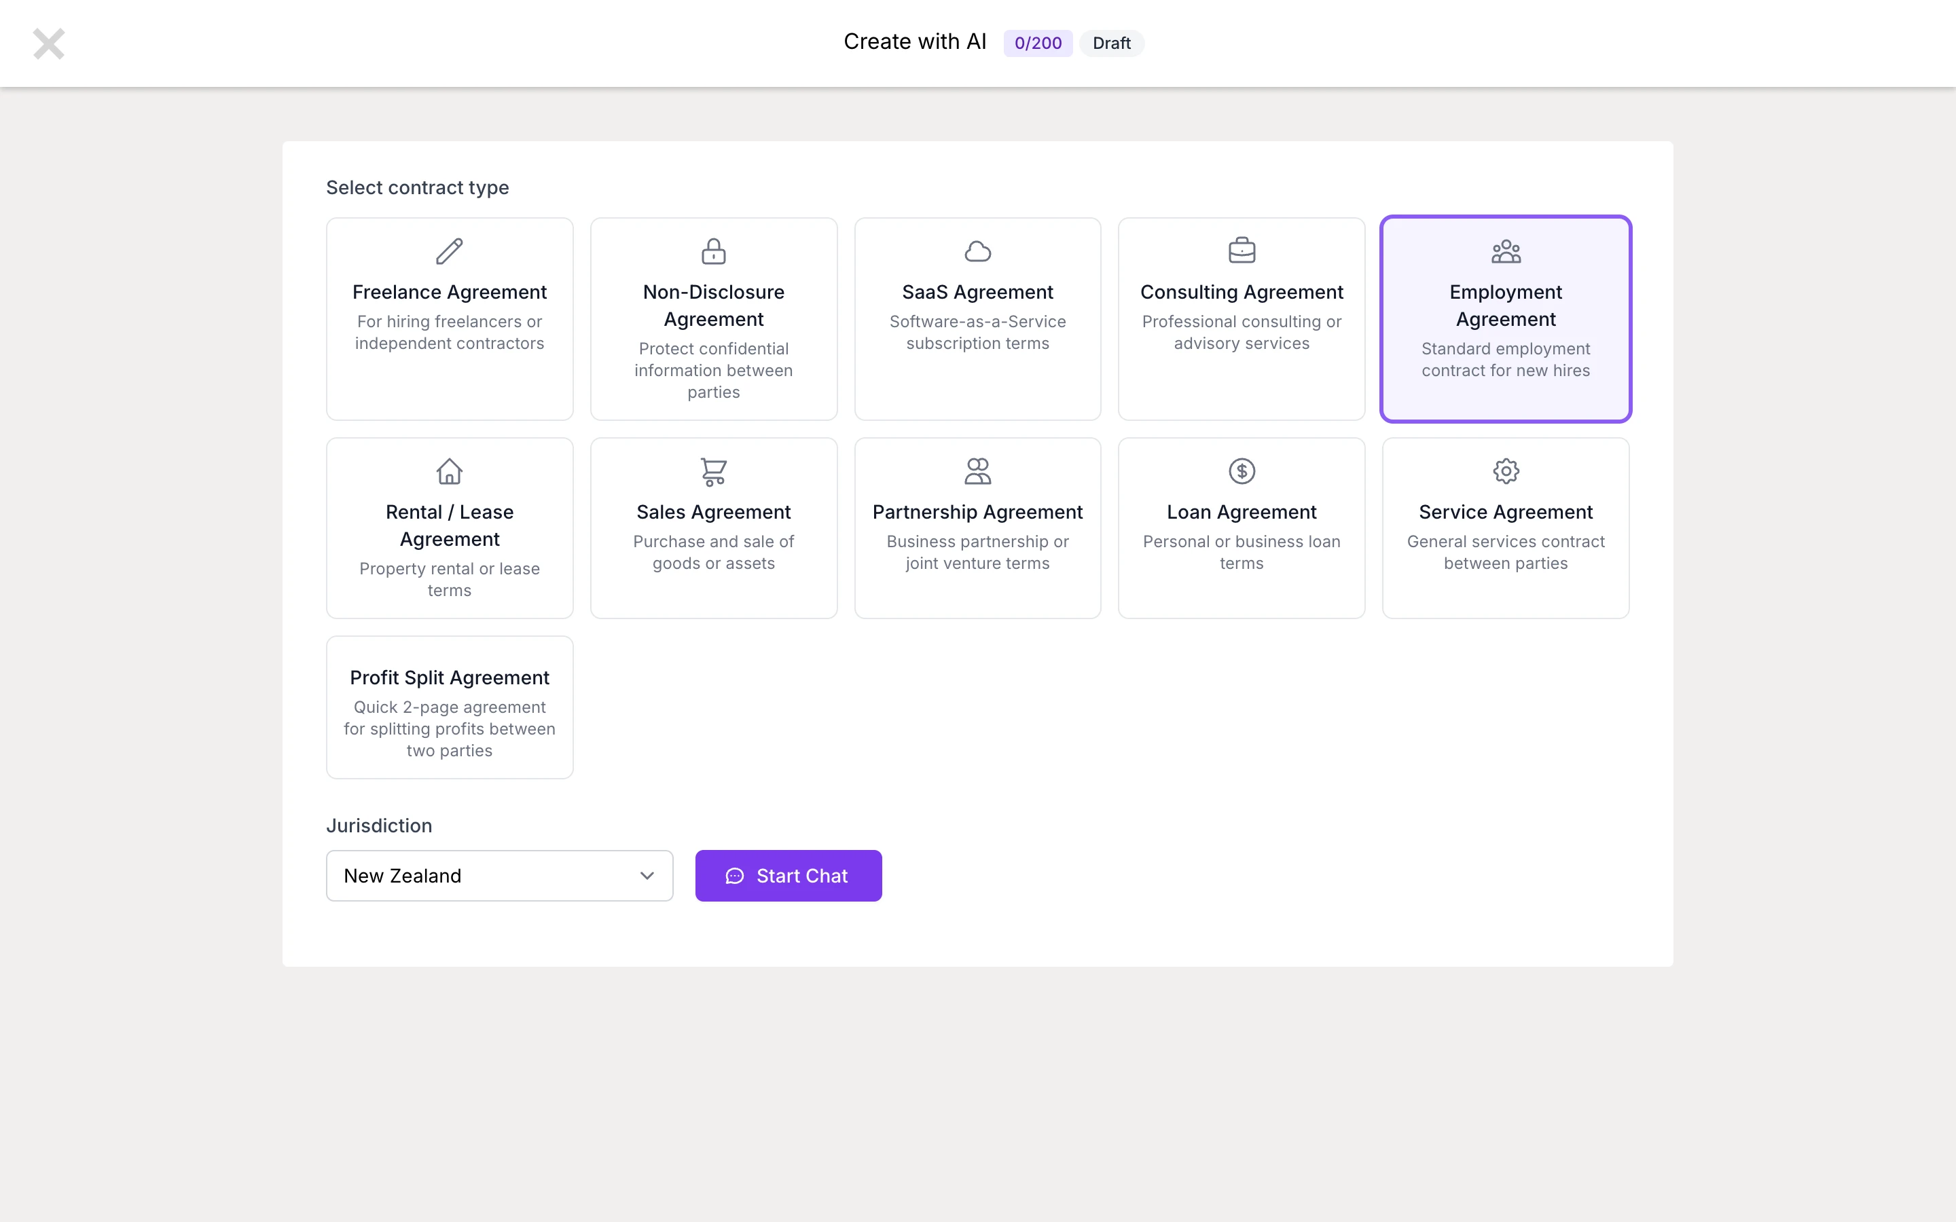
Task: Select the Service Agreement title
Action: (x=1506, y=512)
